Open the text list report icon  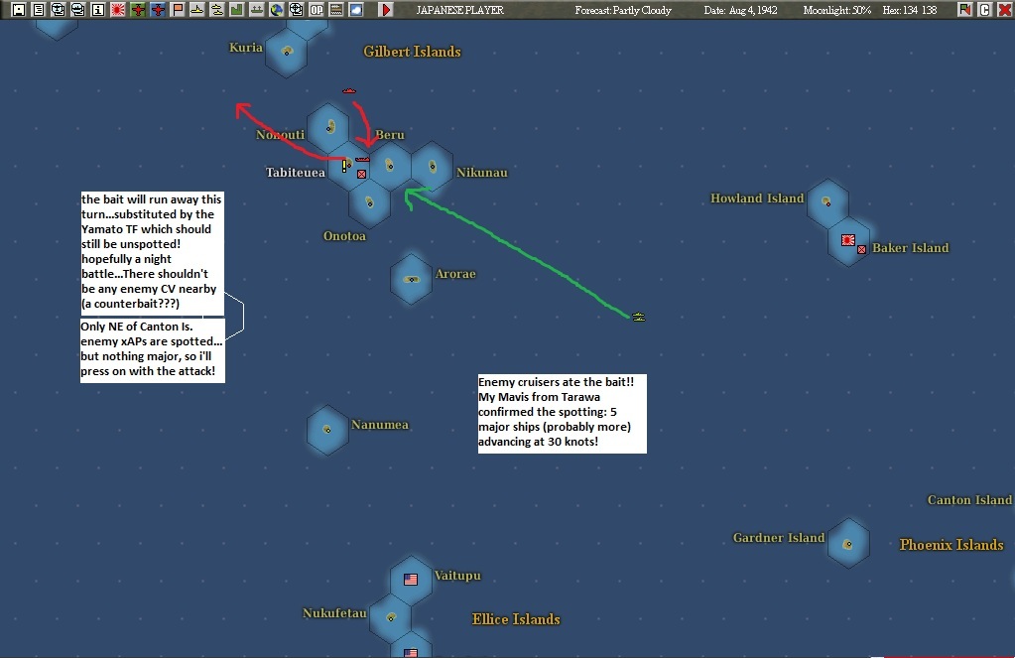38,10
